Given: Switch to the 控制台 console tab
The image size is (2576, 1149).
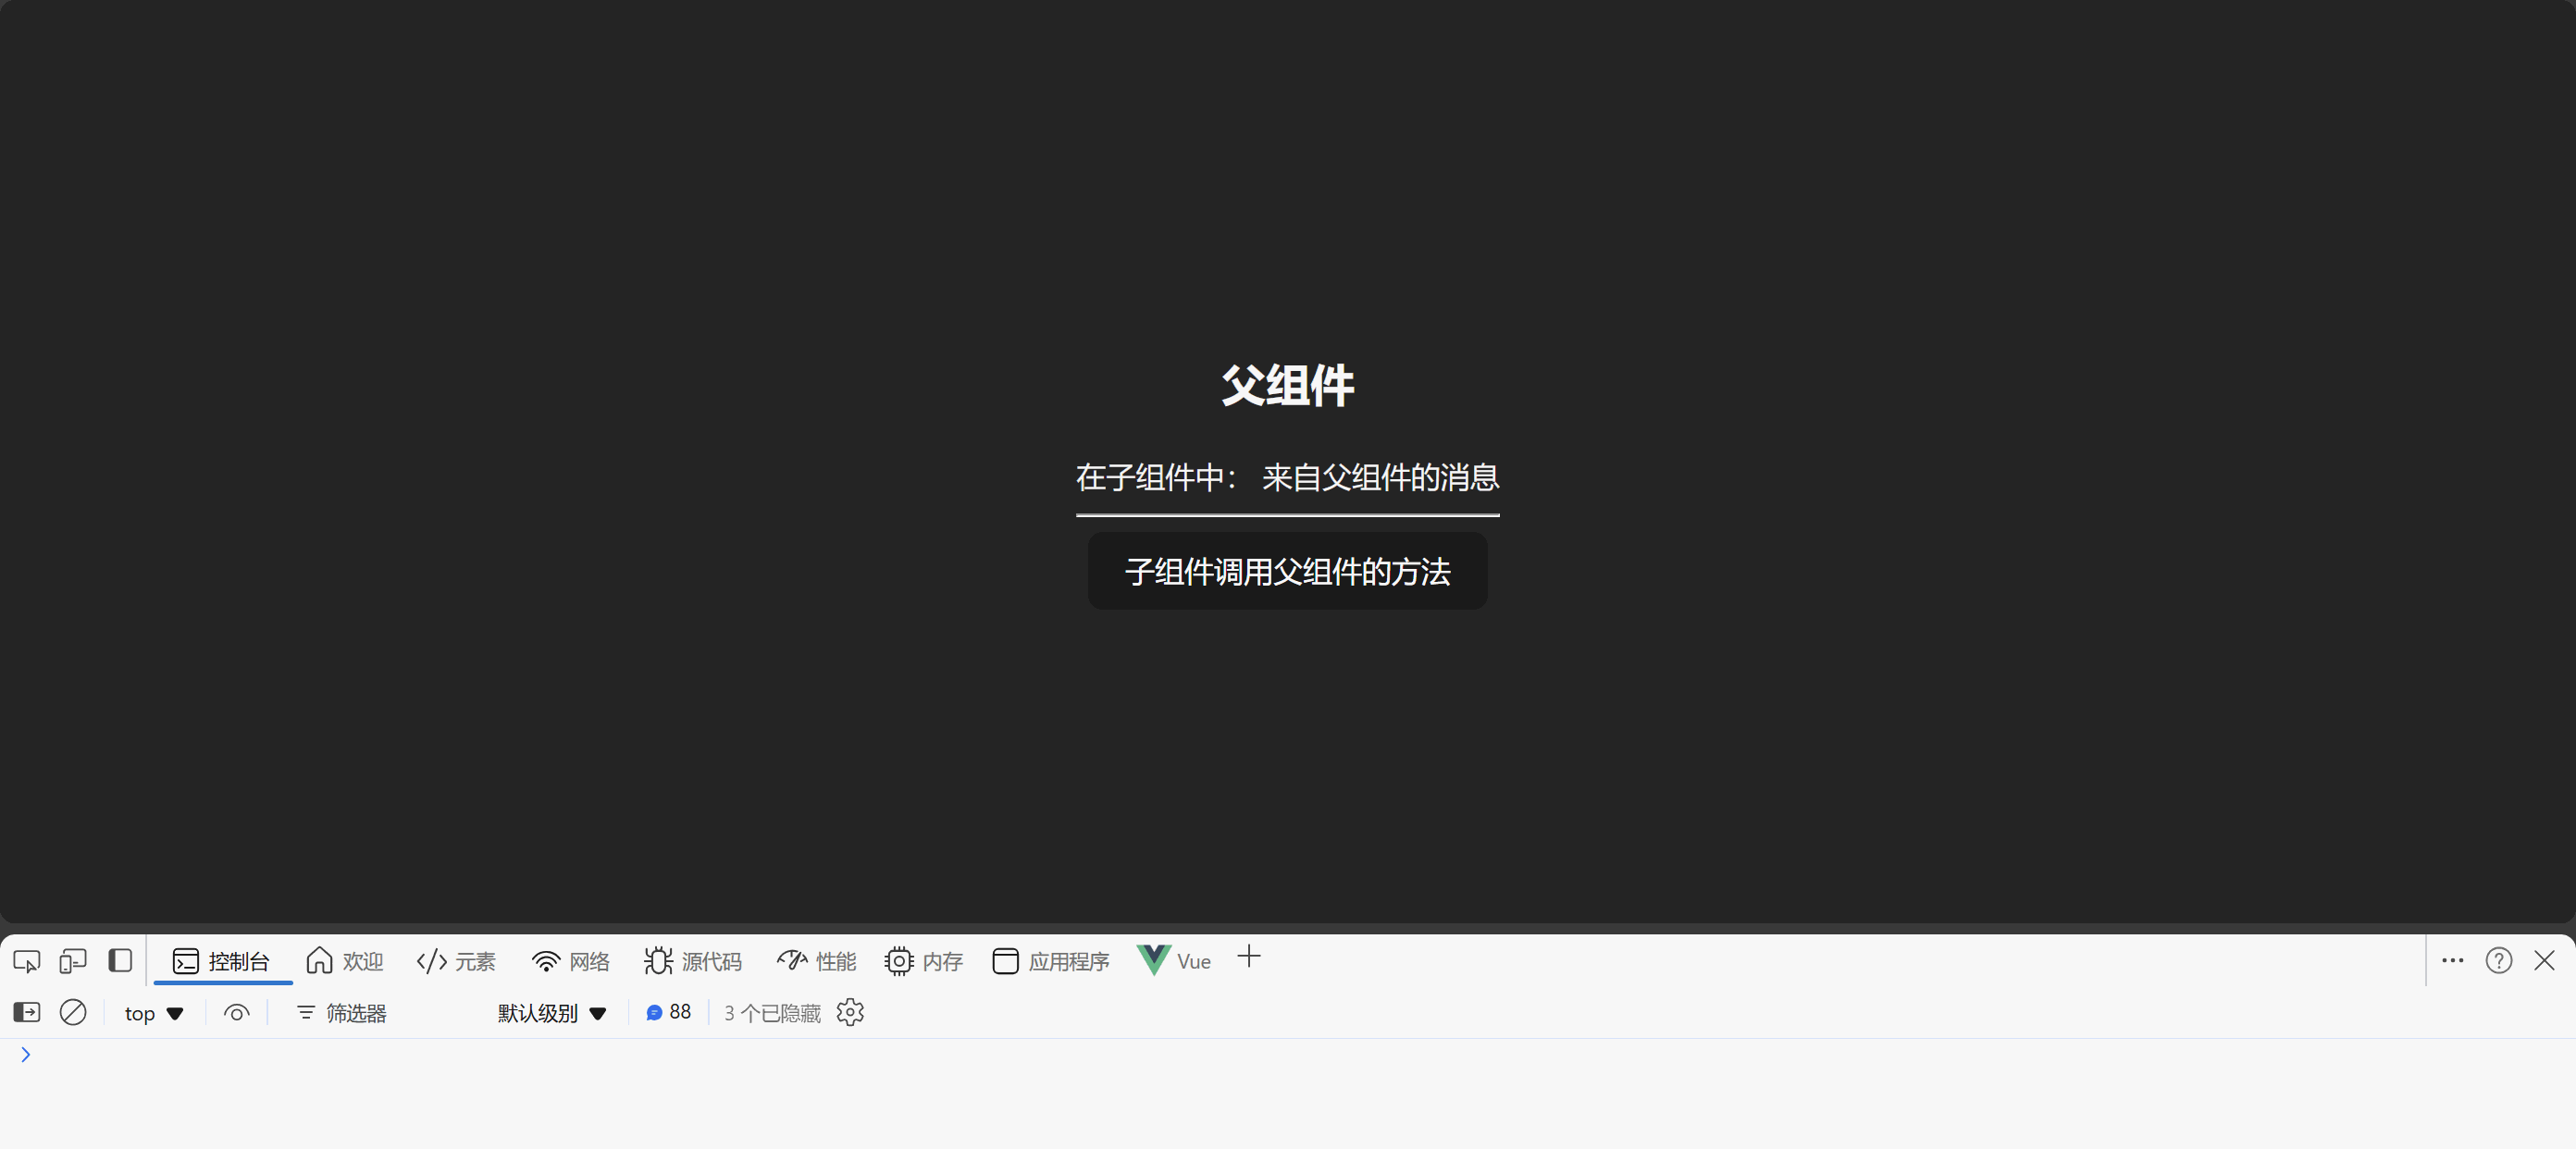Looking at the screenshot, I should (x=221, y=961).
